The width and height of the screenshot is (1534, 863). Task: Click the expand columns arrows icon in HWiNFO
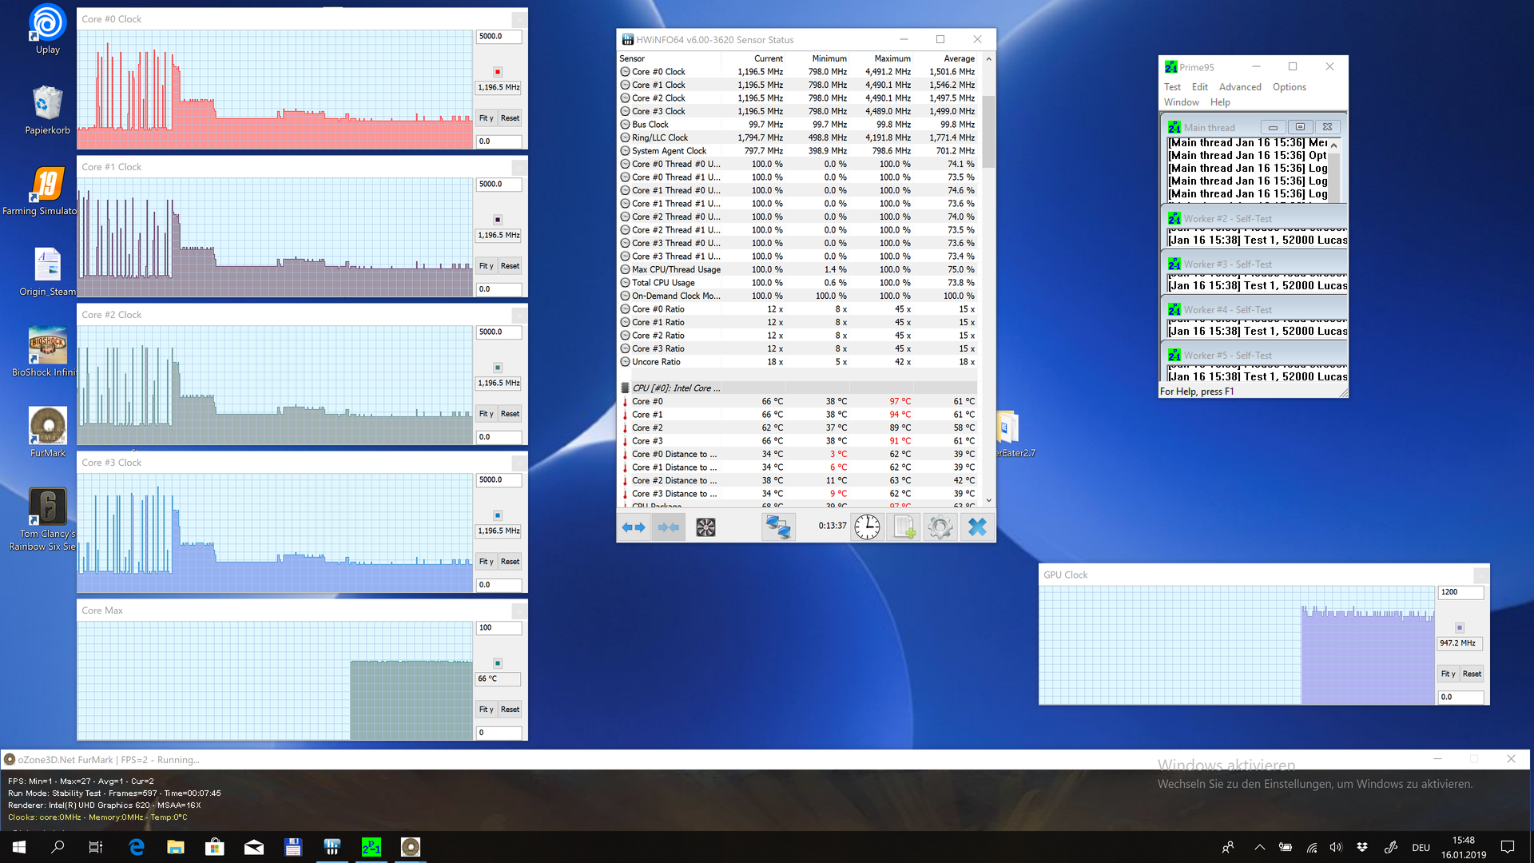[634, 527]
